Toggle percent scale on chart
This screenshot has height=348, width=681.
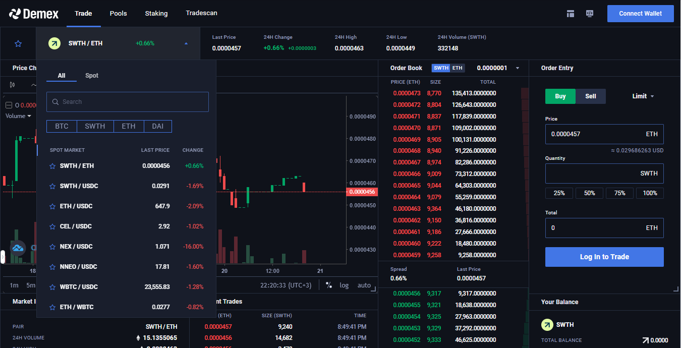coord(329,285)
